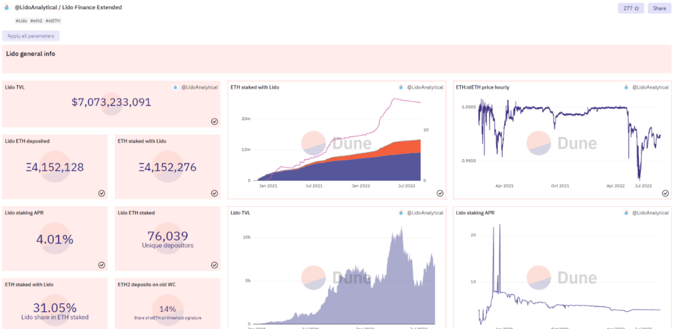Screen dimensions: 673x329
Task: Click the Lido staking APR chart title
Action: coord(475,212)
